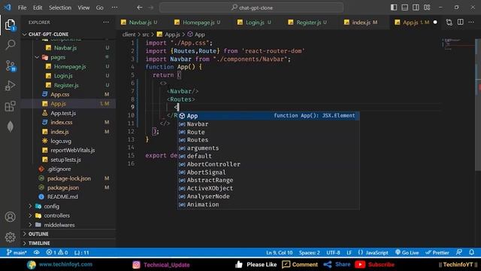The width and height of the screenshot is (481, 271).
Task: Open the Edit menu
Action: click(x=38, y=8)
